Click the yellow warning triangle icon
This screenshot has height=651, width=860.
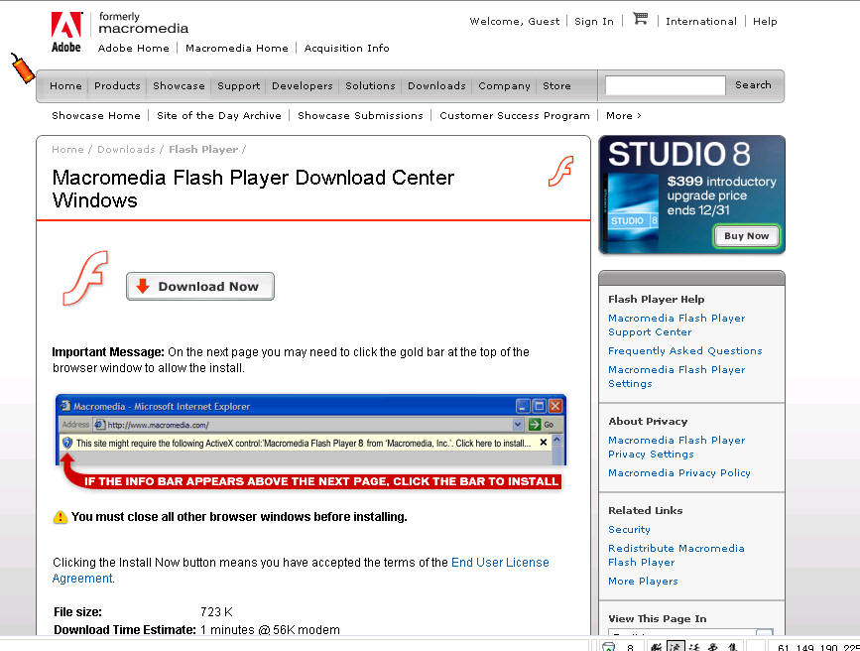[x=61, y=517]
